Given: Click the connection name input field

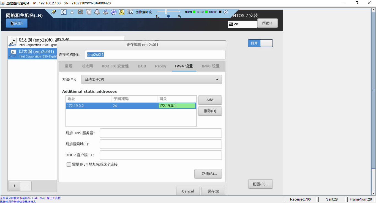Looking at the screenshot, I should [x=155, y=55].
